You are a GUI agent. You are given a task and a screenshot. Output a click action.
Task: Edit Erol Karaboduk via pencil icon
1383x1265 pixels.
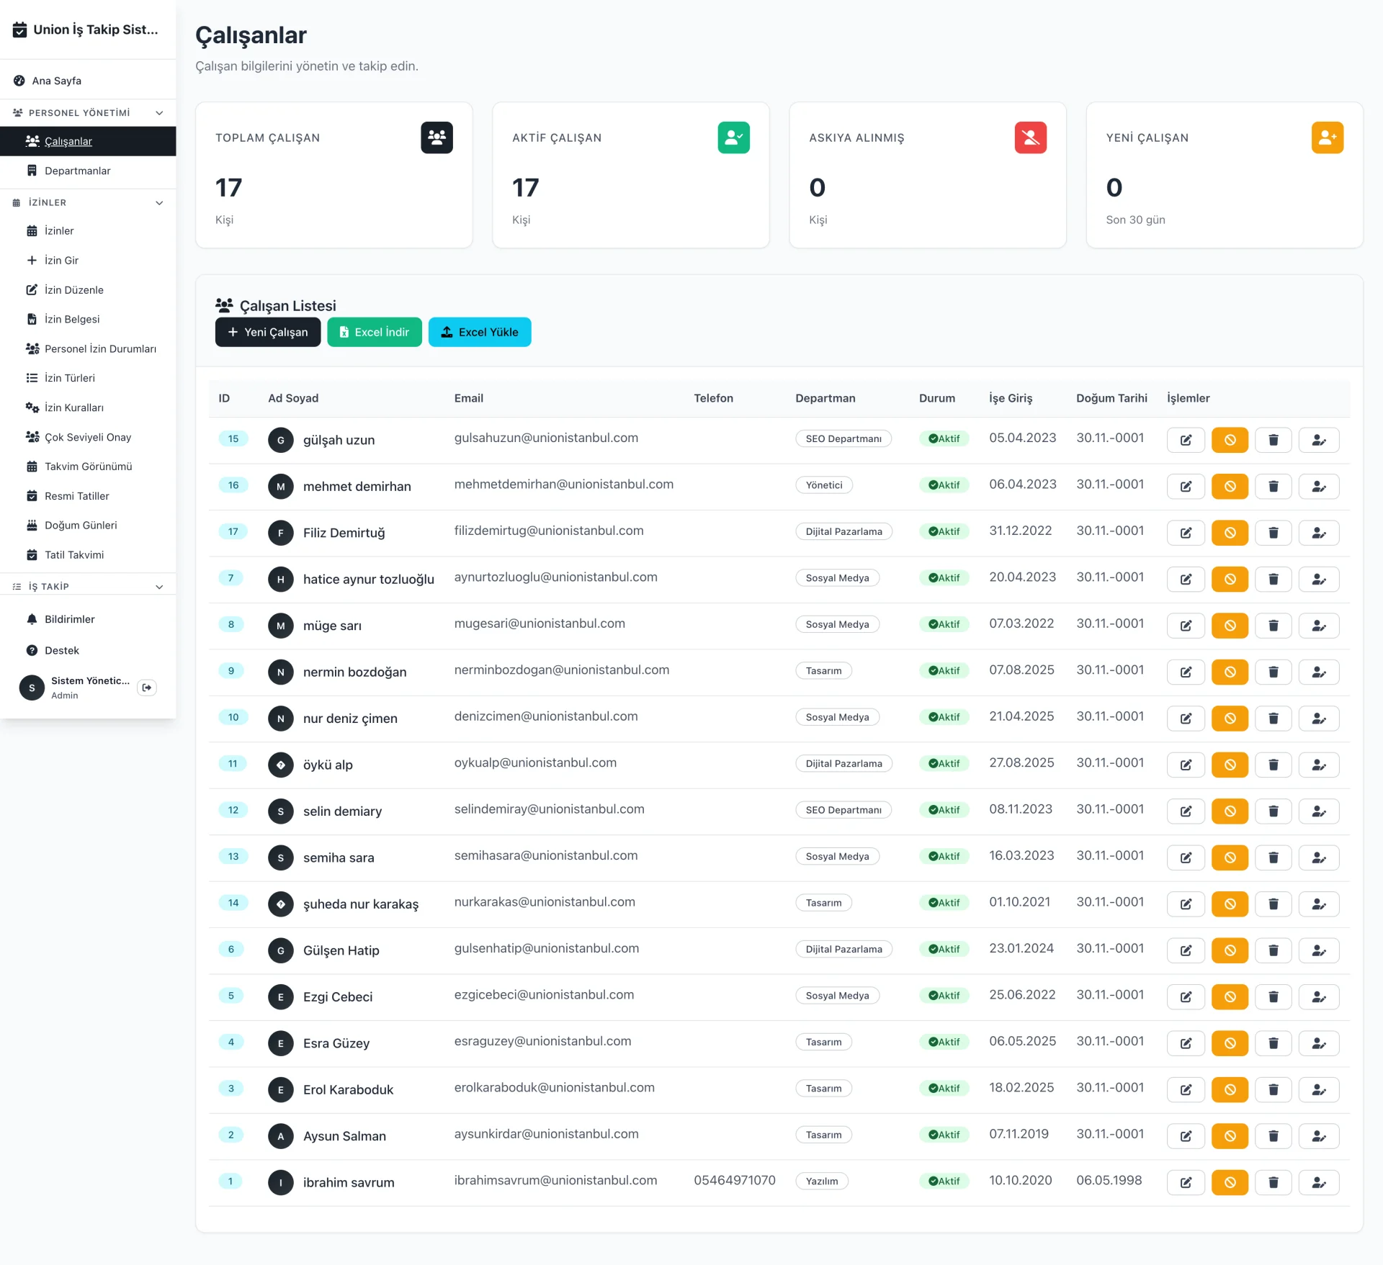1186,1089
